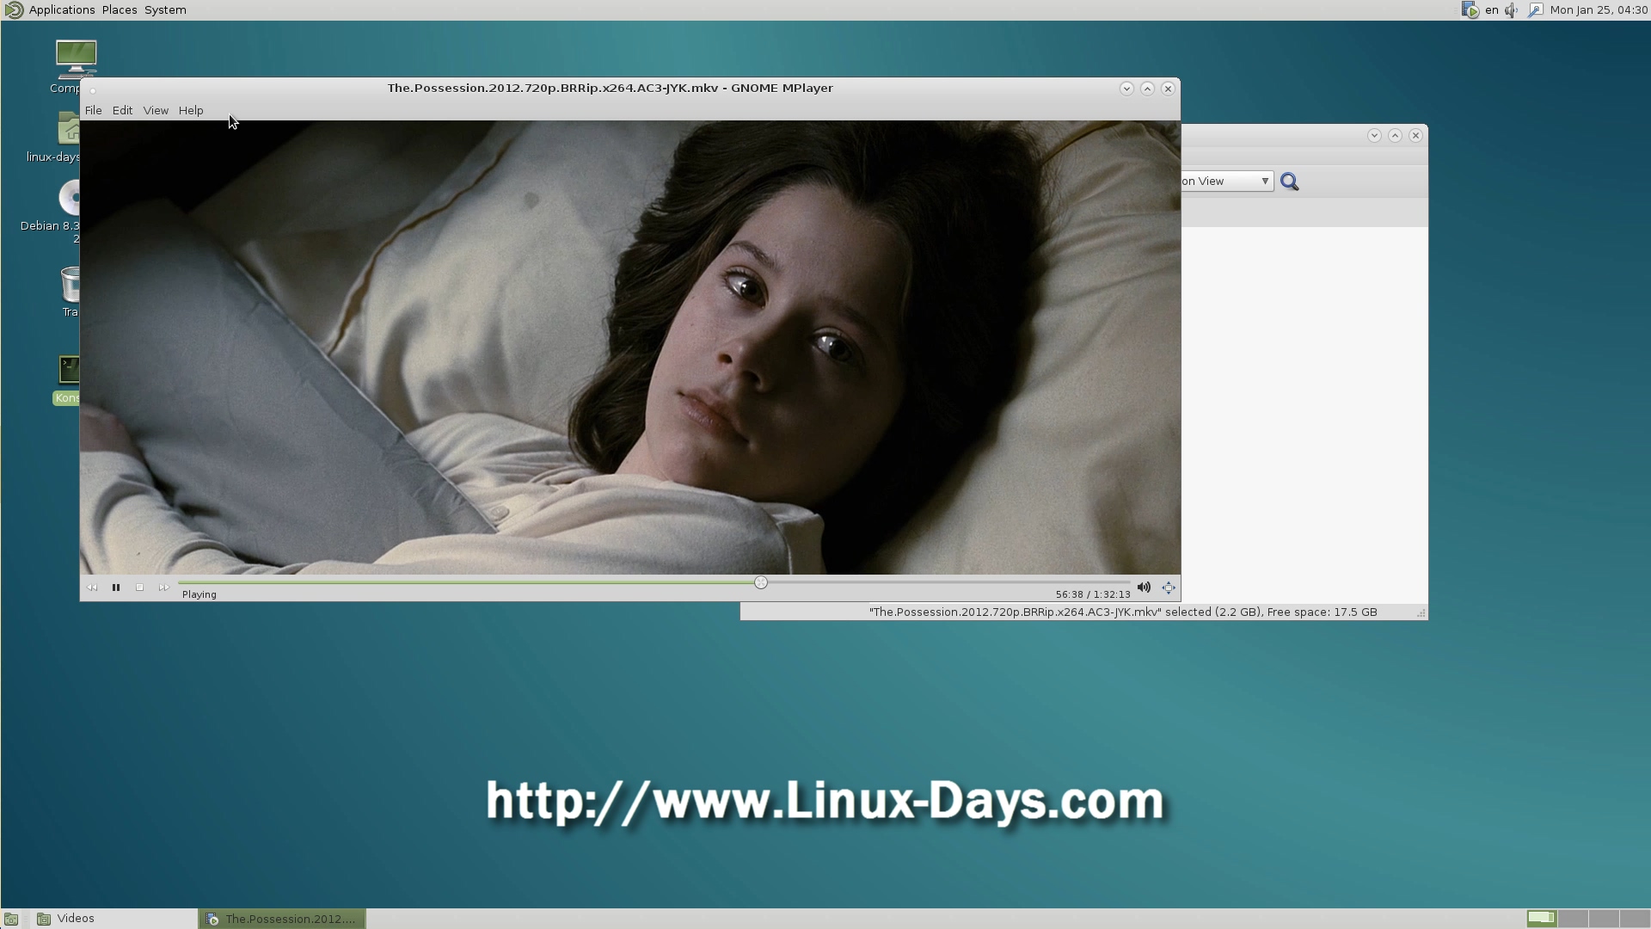The image size is (1651, 929).
Task: Launch the Konsole terminal desktop icon
Action: pos(67,378)
